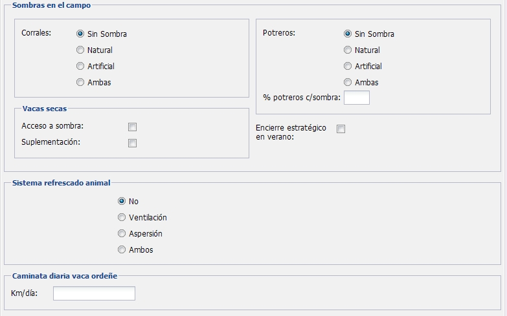Choose Natural shade for Potreros
507x316 pixels.
(348, 50)
